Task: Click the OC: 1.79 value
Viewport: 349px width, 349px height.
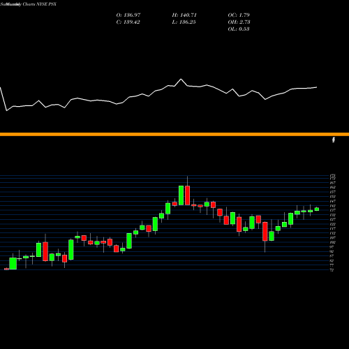Action: pos(239,15)
